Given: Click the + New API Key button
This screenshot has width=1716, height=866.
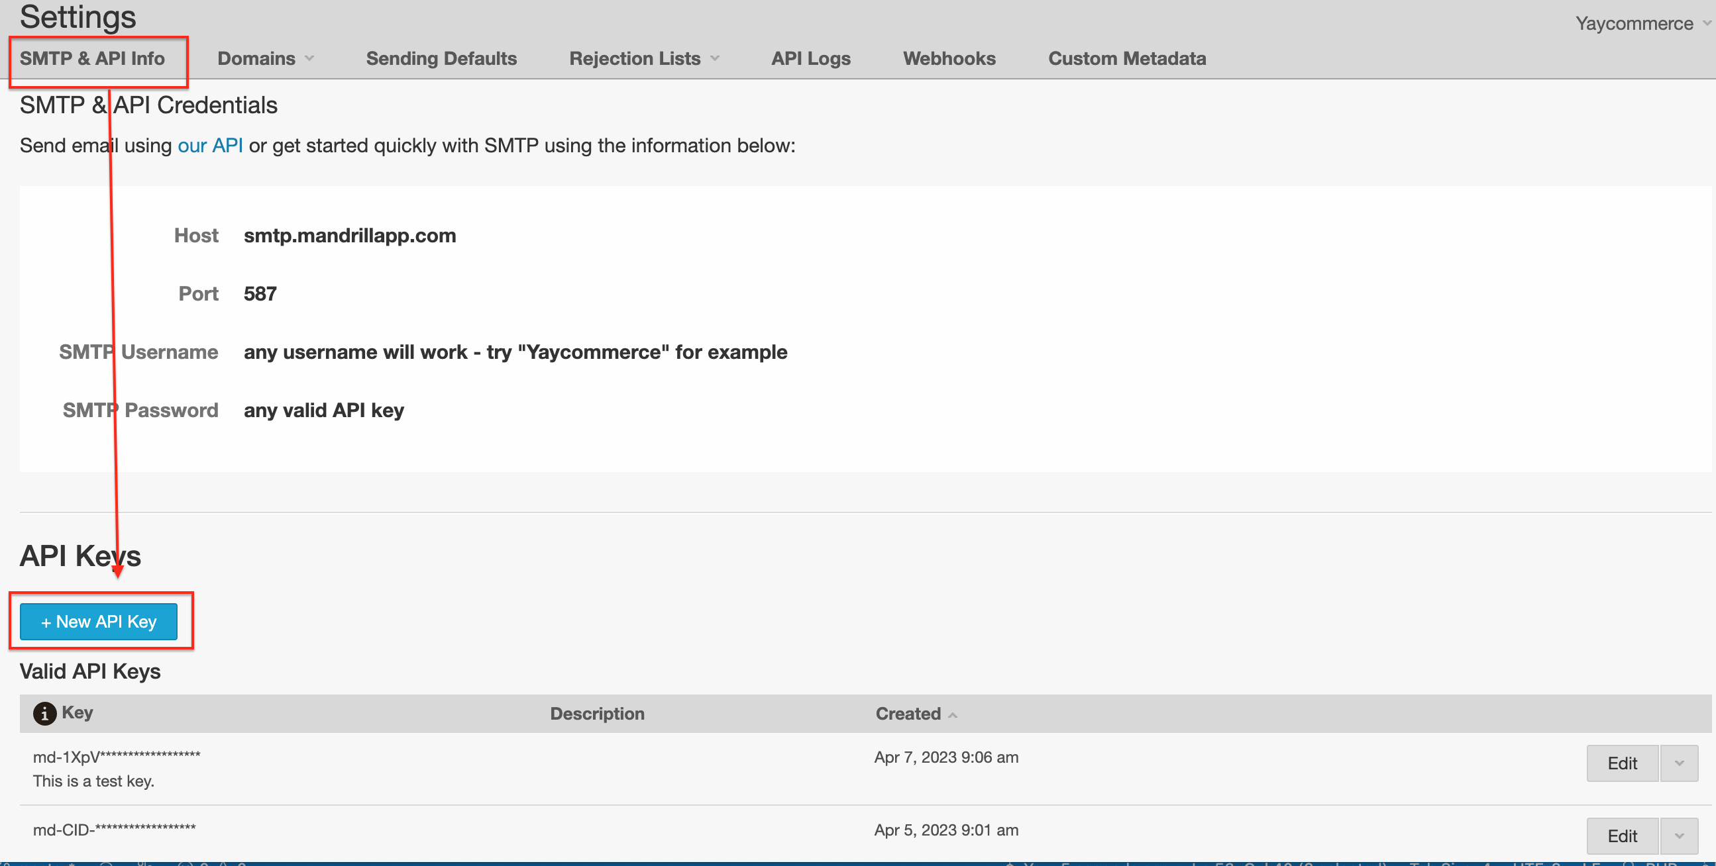Looking at the screenshot, I should (x=99, y=621).
